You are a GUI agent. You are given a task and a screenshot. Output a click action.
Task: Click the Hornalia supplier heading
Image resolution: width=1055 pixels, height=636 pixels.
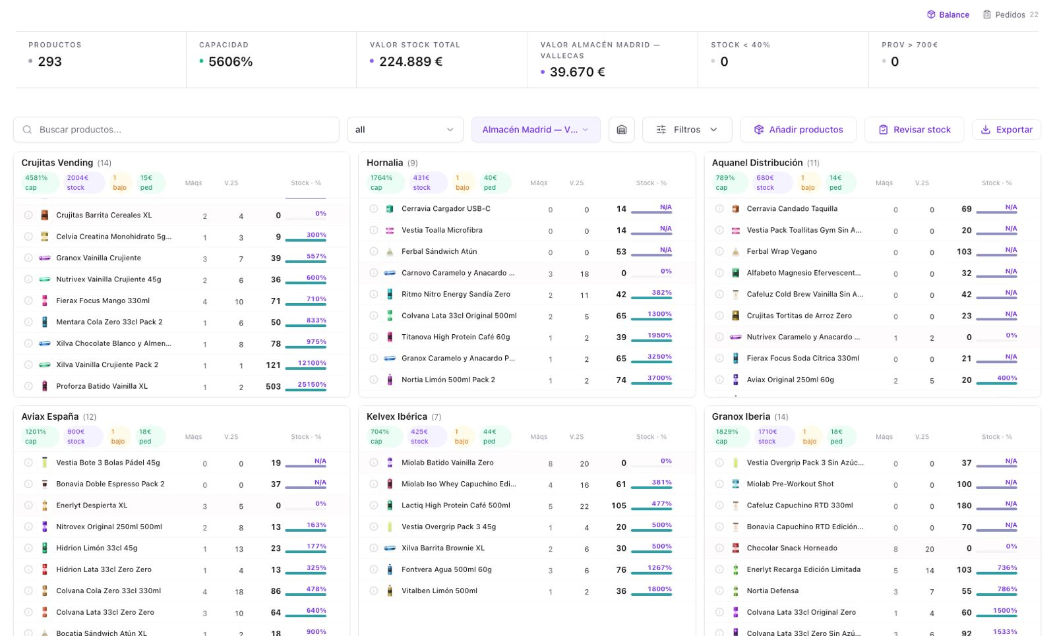coord(384,163)
